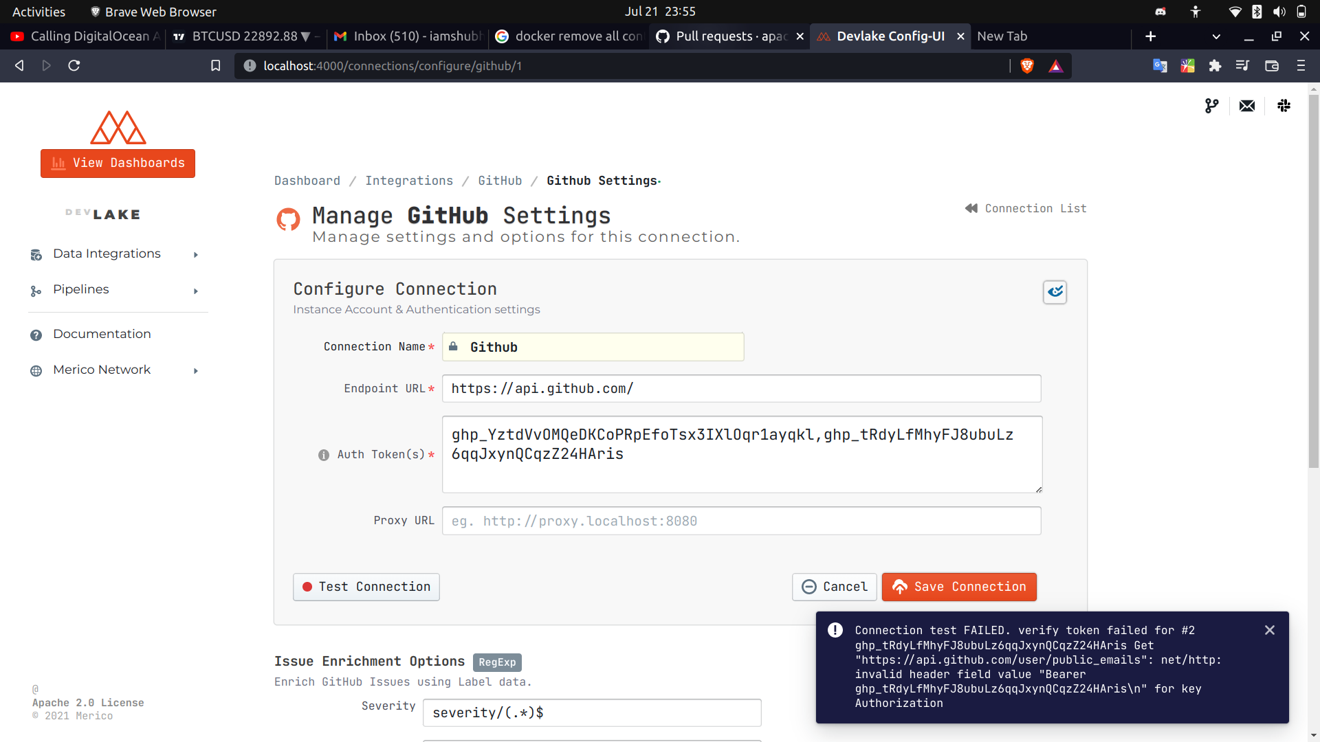
Task: Click the Save Connection button
Action: tap(959, 587)
